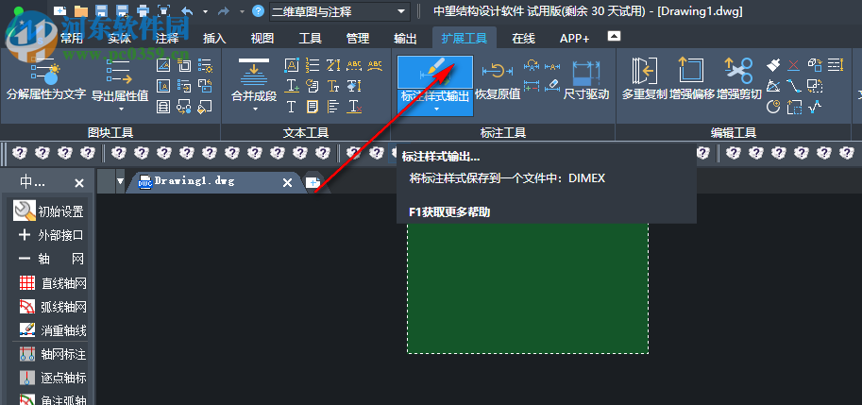Click the arc-aligned ABC text icon
Viewport: 862px width, 405px height.
pos(375,65)
